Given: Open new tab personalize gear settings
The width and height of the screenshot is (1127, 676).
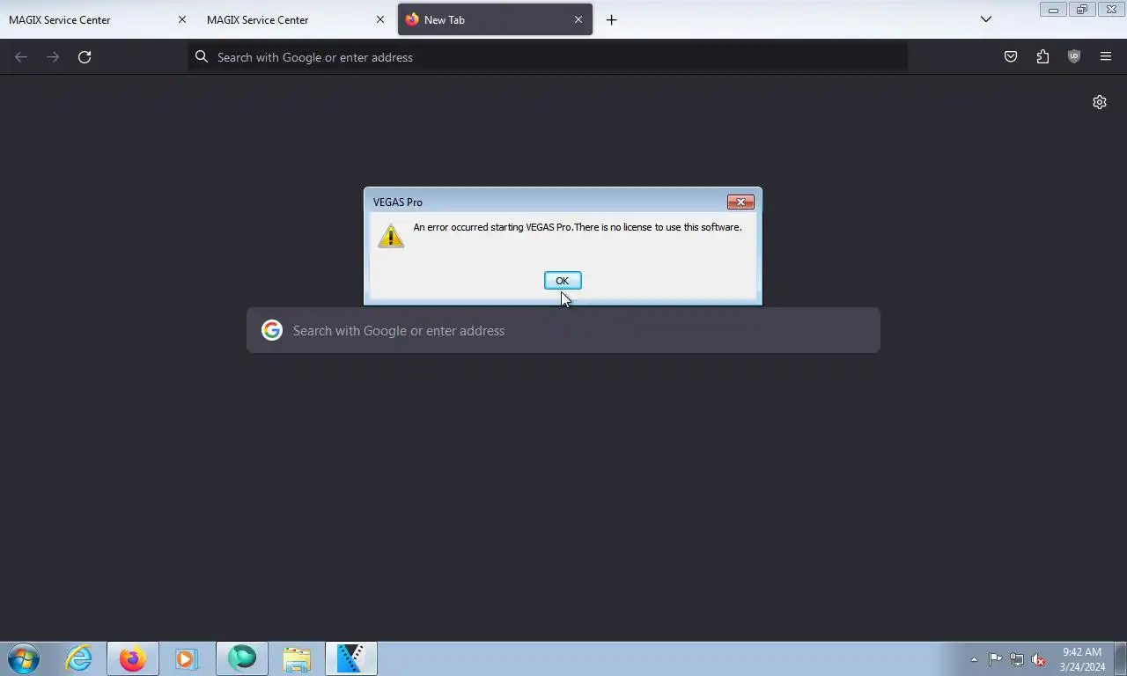Looking at the screenshot, I should [x=1100, y=102].
